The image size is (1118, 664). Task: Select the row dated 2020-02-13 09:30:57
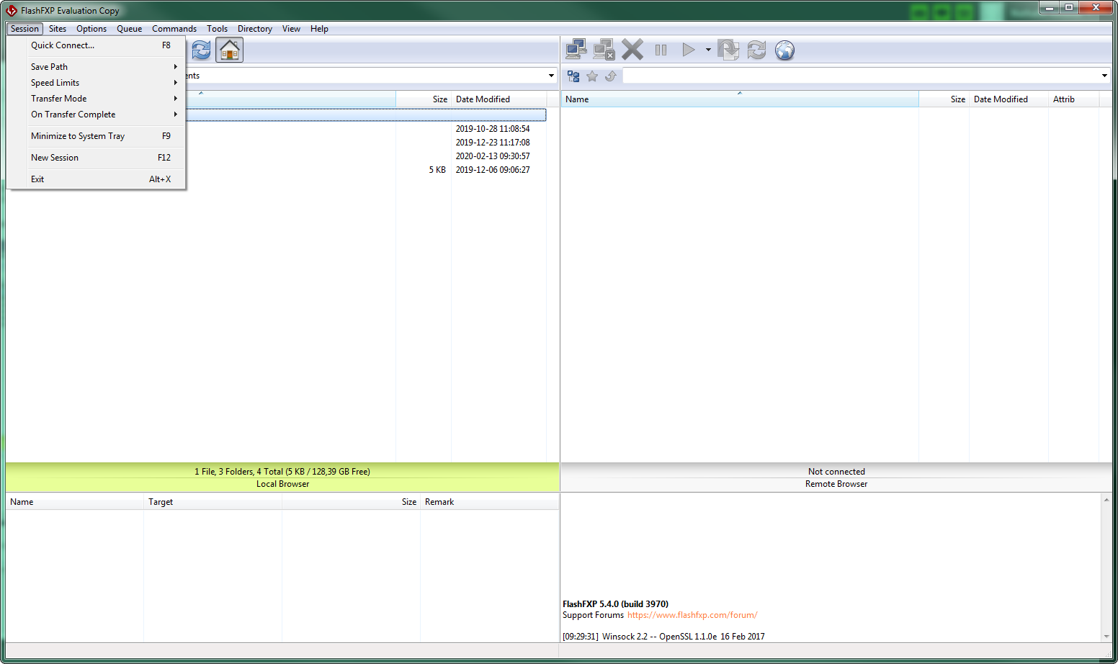click(x=276, y=156)
